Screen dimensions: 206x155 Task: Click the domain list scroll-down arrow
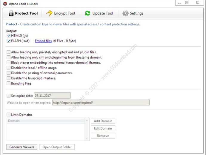pos(87,138)
